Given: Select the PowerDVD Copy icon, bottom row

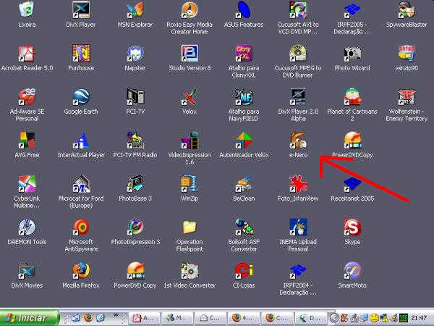Looking at the screenshot, I should click(x=135, y=270).
